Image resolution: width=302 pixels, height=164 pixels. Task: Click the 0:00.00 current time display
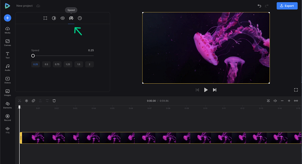tap(151, 101)
